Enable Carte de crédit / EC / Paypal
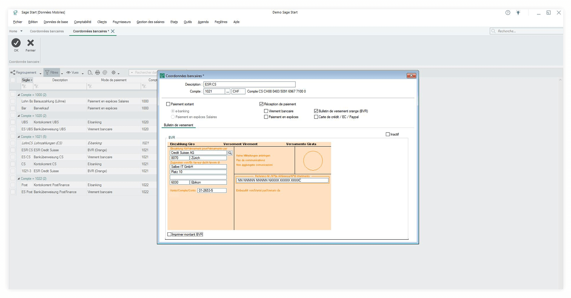Screen dimensions: 571x298 click(x=316, y=117)
